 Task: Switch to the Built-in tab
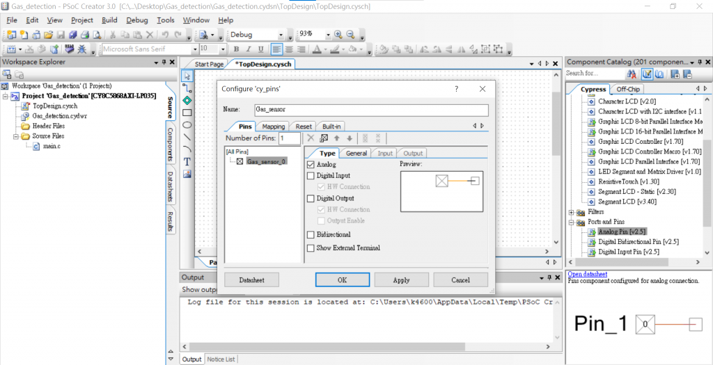[x=331, y=127]
